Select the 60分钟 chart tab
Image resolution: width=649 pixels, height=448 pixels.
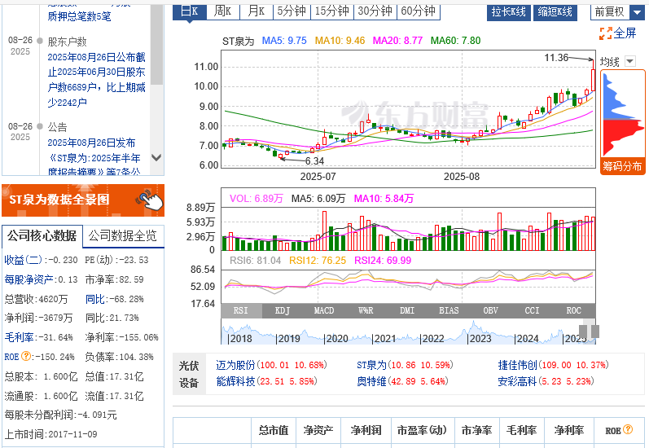pos(419,11)
